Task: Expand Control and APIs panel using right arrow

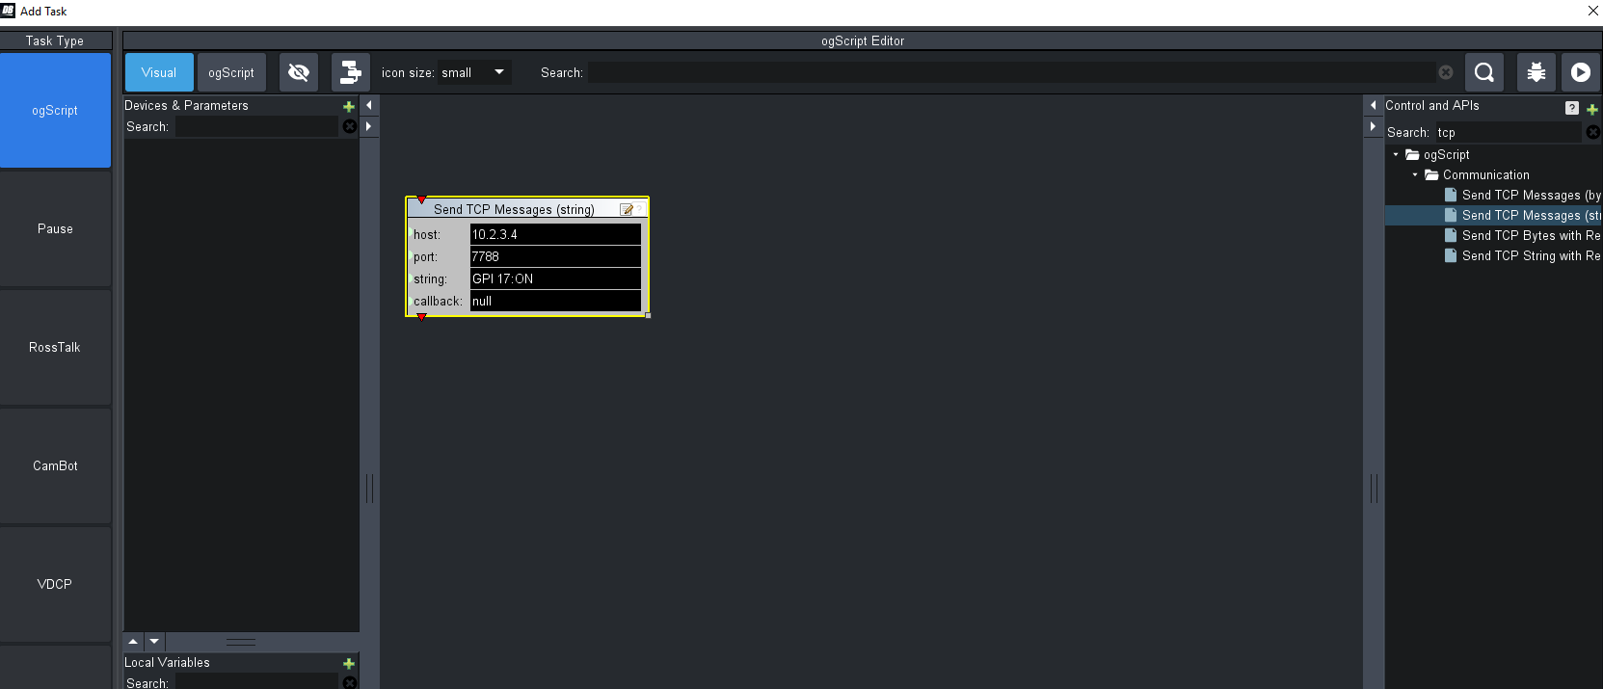Action: click(1374, 126)
